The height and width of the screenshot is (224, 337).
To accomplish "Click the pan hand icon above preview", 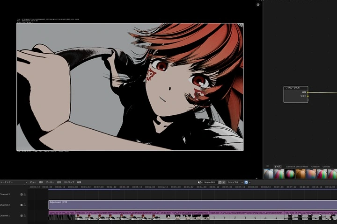I will tap(258, 5).
